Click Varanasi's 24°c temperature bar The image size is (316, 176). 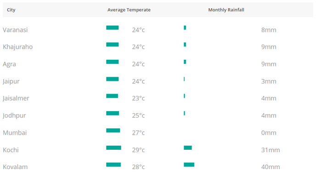[113, 28]
